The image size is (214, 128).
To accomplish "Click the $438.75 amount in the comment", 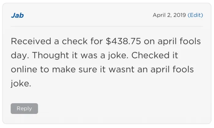I will [x=124, y=42].
